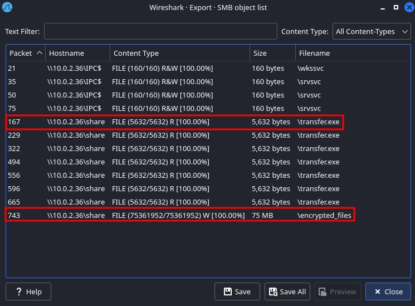Minimize the SMB object list window
This screenshot has height=306, width=415.
click(x=382, y=8)
